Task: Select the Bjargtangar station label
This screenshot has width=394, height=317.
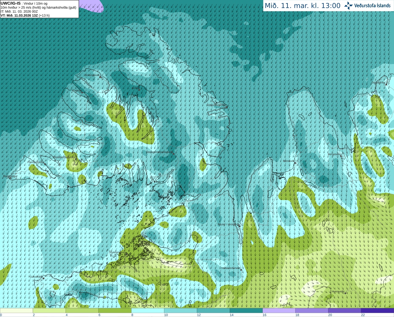Action: (10, 176)
